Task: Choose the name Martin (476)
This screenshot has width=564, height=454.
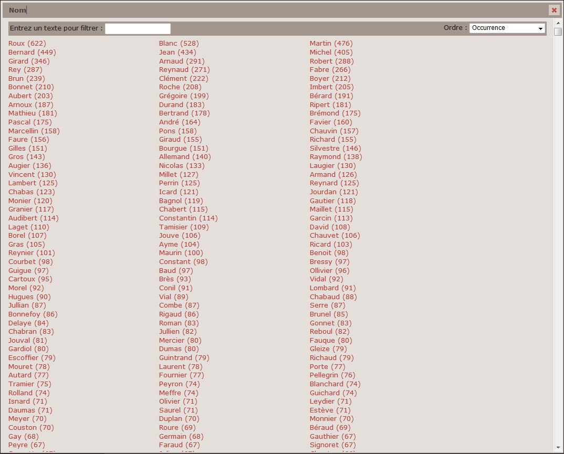Action: tap(331, 44)
